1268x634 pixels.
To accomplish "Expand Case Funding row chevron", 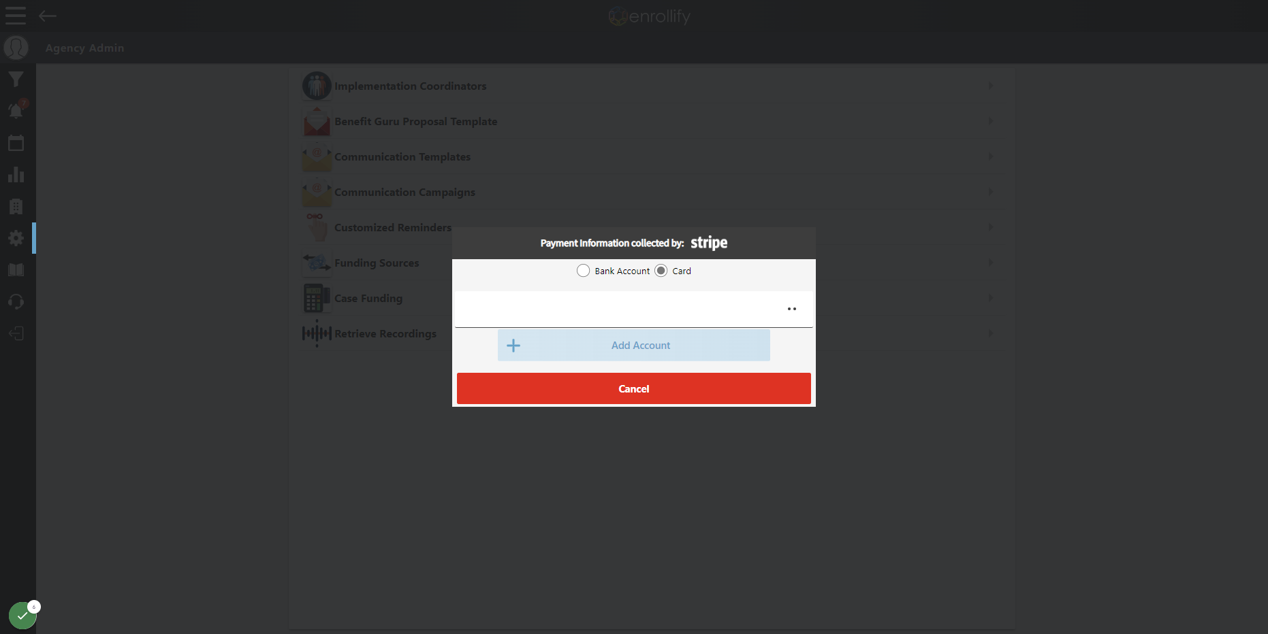I will pyautogui.click(x=990, y=298).
